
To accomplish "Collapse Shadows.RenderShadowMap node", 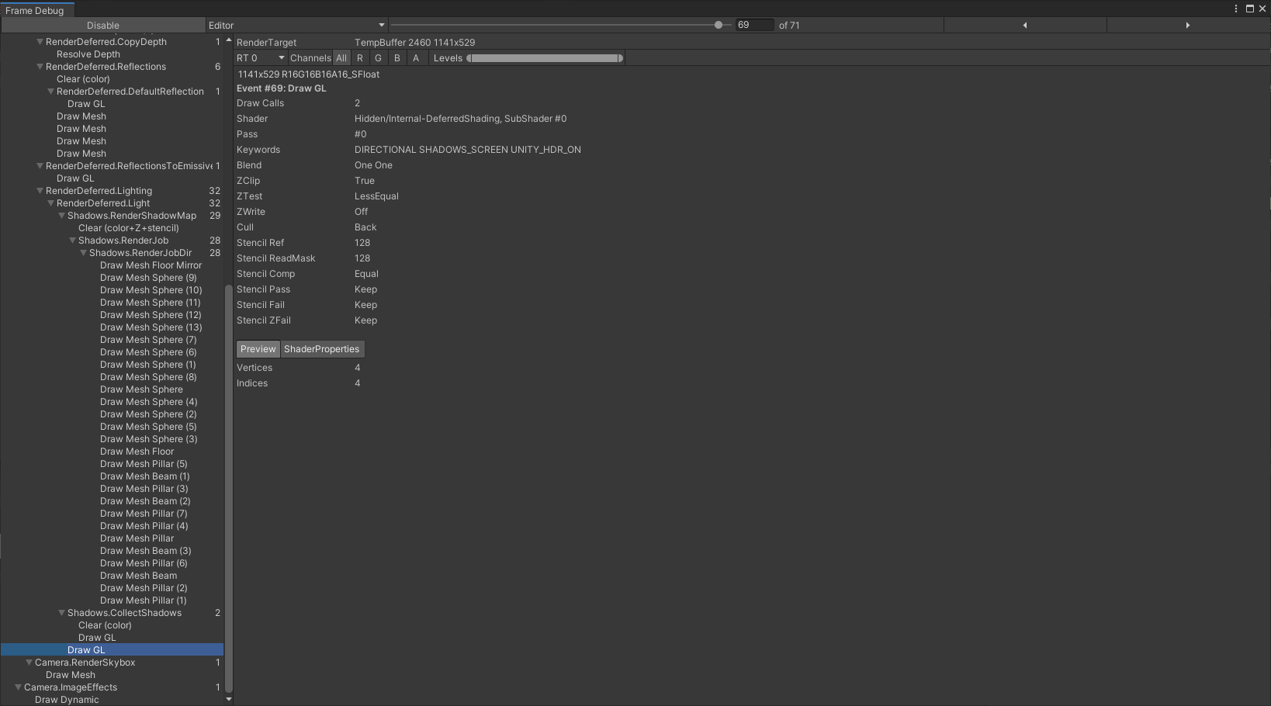I will (61, 216).
